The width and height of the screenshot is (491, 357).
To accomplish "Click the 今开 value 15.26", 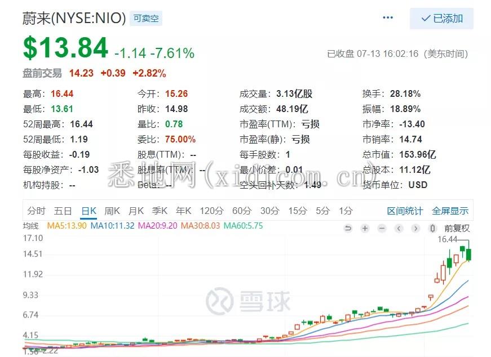I will (x=176, y=93).
